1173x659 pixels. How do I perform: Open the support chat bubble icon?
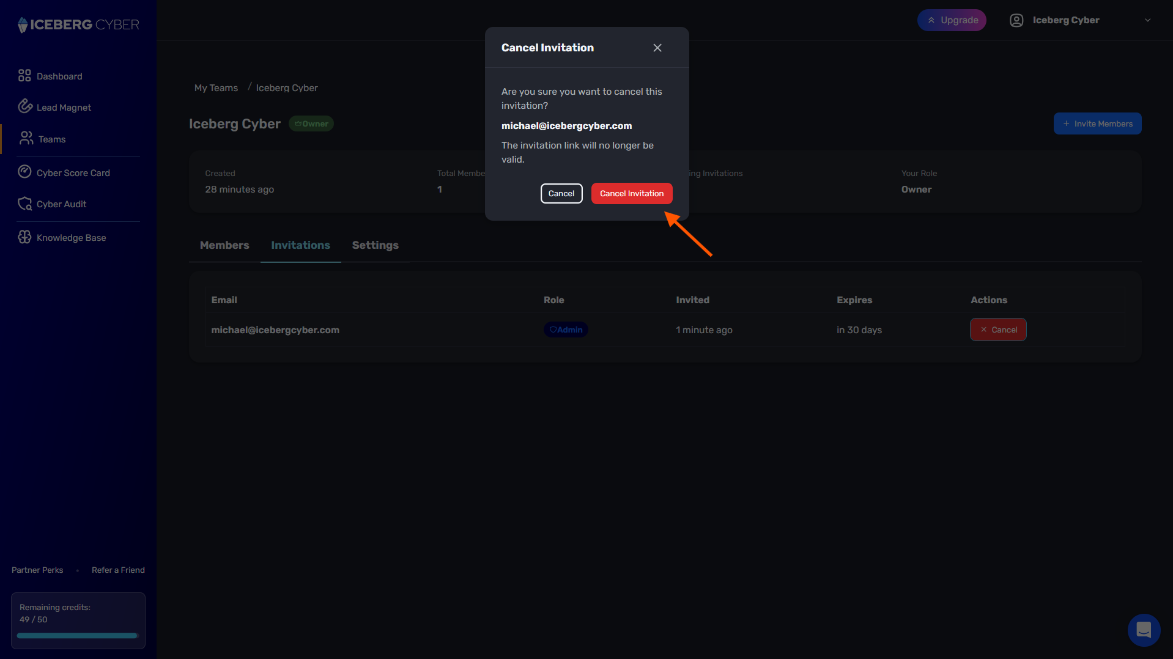tap(1144, 630)
